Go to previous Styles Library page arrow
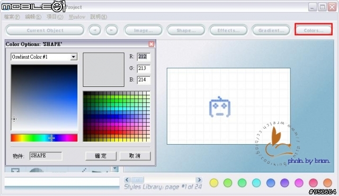 point(127,180)
